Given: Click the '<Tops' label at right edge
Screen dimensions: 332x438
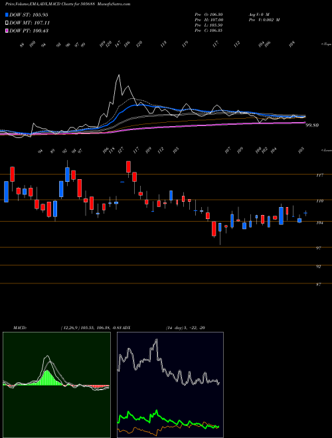Looking at the screenshot, I should coord(327,44).
